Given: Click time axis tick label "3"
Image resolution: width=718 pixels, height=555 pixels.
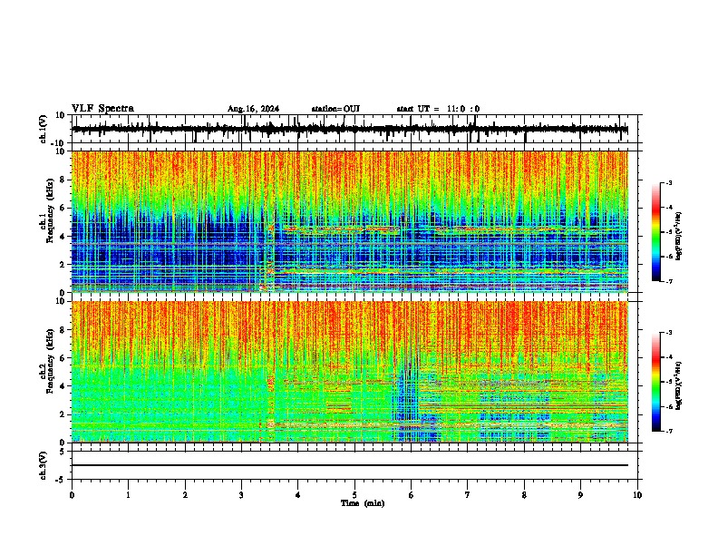Looking at the screenshot, I should 241,495.
